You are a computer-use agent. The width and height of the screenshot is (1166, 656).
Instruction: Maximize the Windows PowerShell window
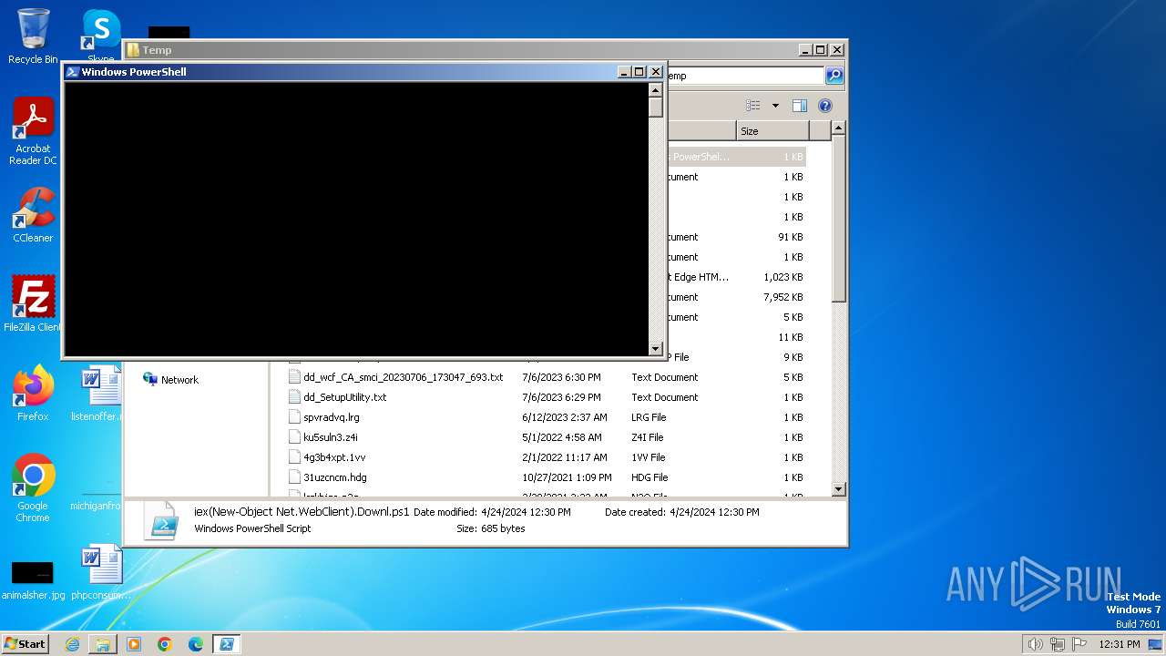tap(639, 72)
